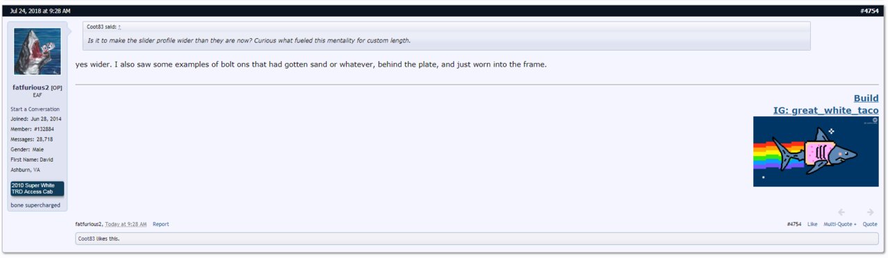
Task: Add post to Multi-Quote
Action: [x=840, y=224]
